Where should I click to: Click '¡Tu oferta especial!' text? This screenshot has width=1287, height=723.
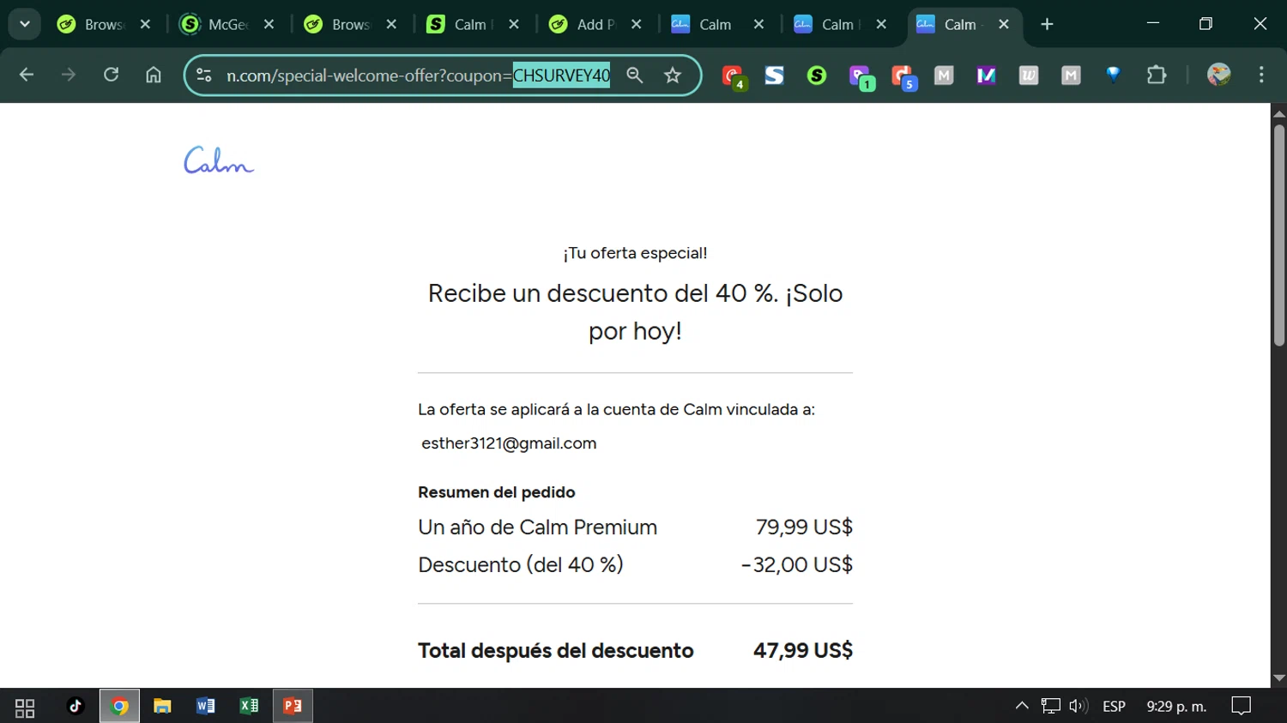coord(635,253)
